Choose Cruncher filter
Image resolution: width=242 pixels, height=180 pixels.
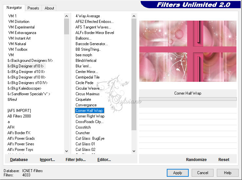tap(82, 133)
